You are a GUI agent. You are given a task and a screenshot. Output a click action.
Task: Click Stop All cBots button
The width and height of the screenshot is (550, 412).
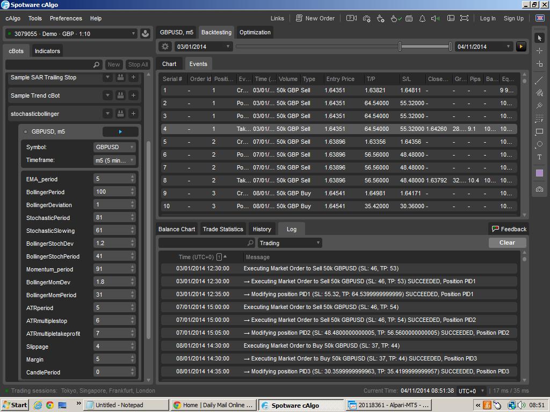[138, 64]
